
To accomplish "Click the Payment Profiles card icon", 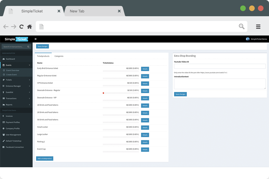I will pyautogui.click(x=4, y=122).
